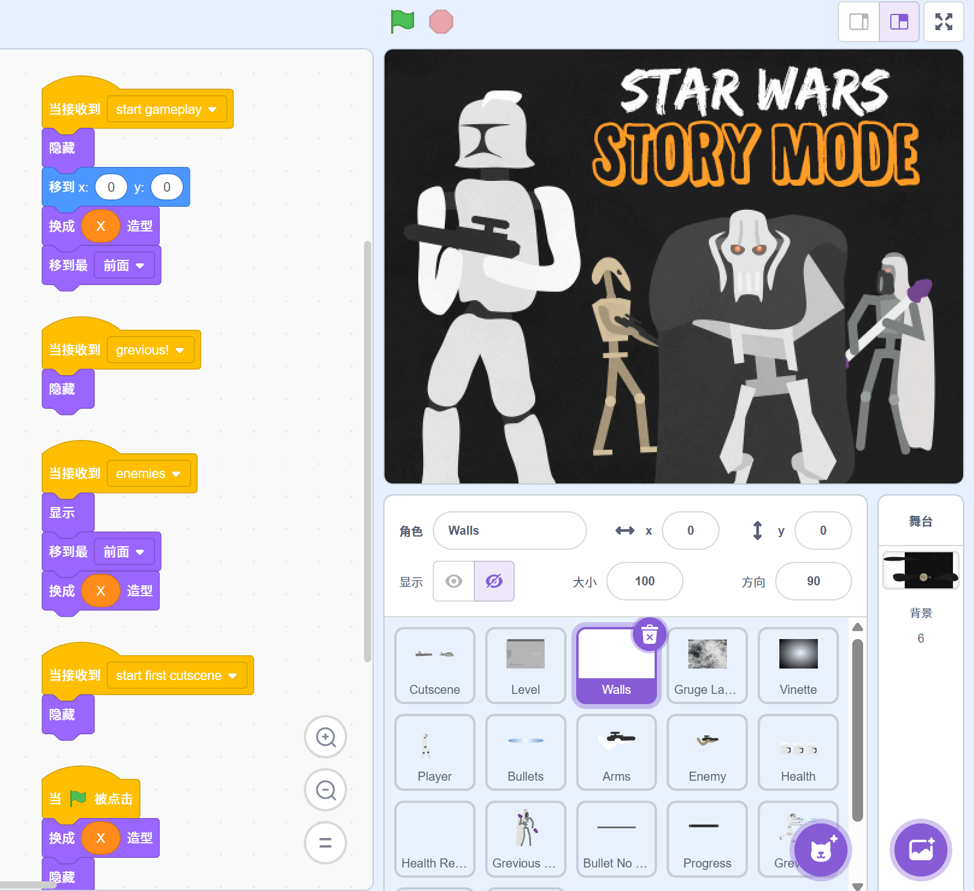
Task: Show the sprite using the eye icon
Action: [x=454, y=581]
